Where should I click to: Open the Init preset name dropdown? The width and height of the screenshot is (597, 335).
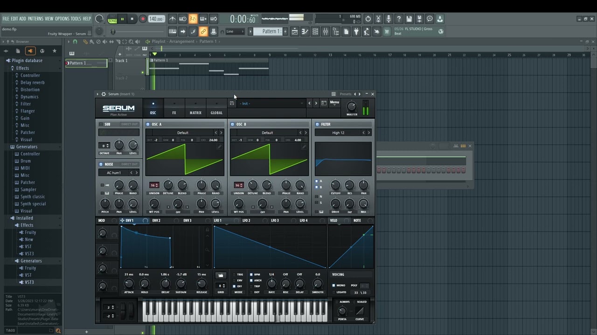pos(271,103)
